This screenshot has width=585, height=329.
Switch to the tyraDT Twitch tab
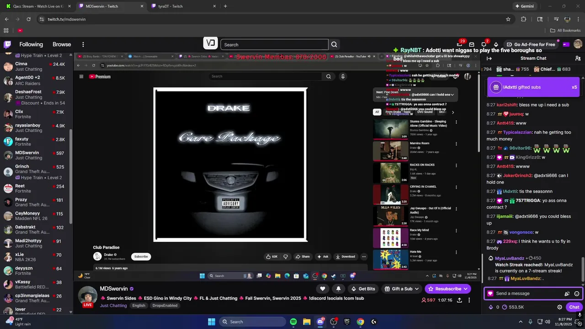click(x=183, y=6)
